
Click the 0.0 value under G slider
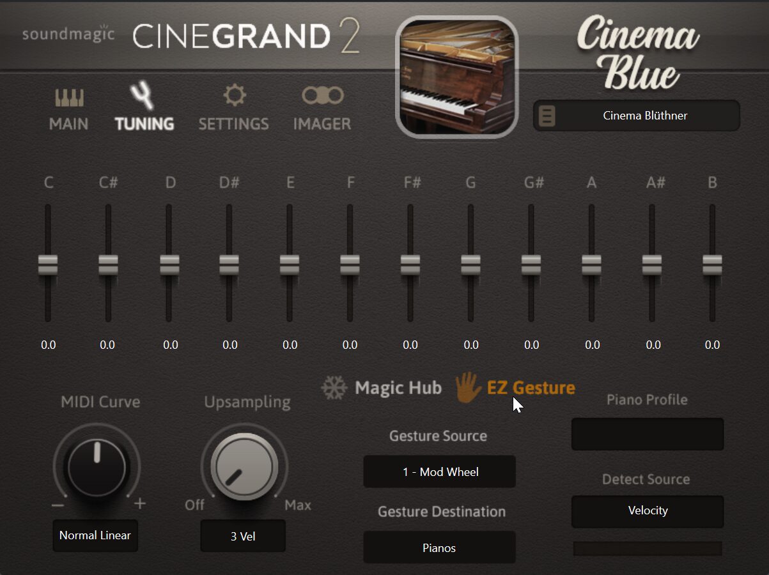[471, 345]
